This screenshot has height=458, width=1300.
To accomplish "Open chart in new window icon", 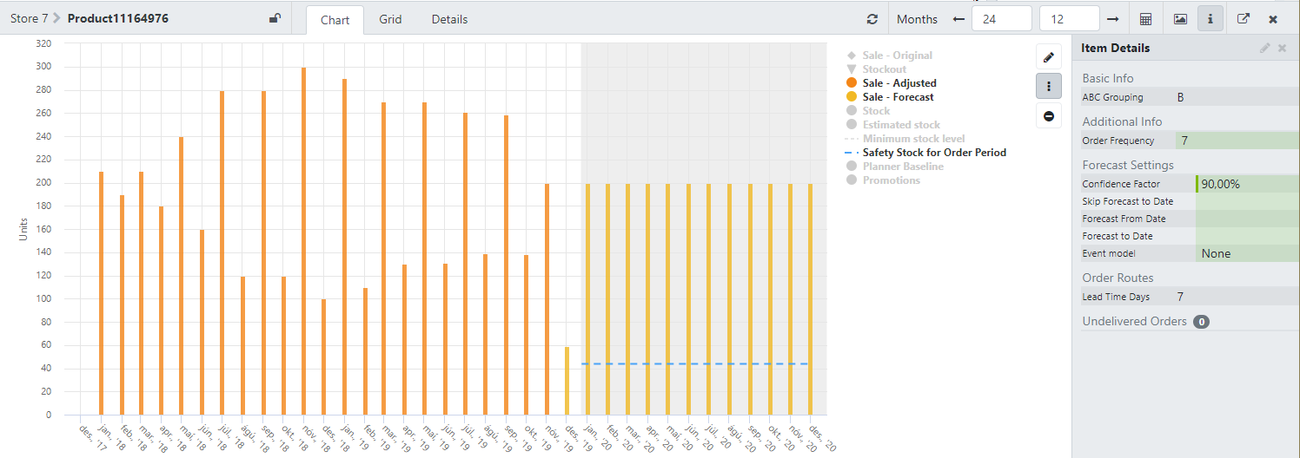I will (x=1244, y=19).
